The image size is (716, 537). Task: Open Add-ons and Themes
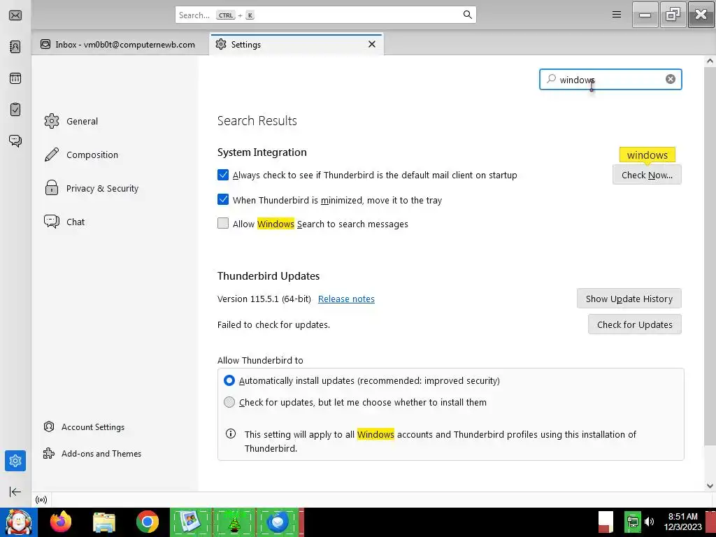pyautogui.click(x=92, y=453)
